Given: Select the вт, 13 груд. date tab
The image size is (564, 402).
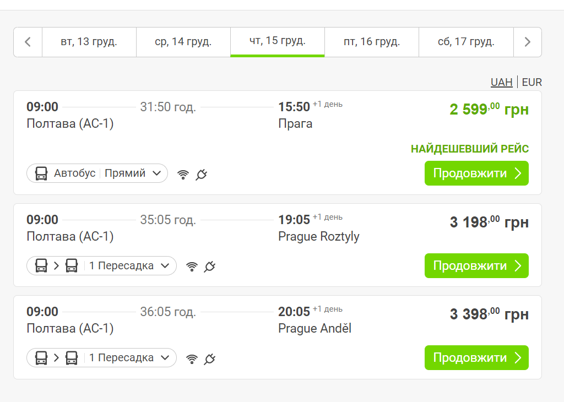Looking at the screenshot, I should 89,42.
